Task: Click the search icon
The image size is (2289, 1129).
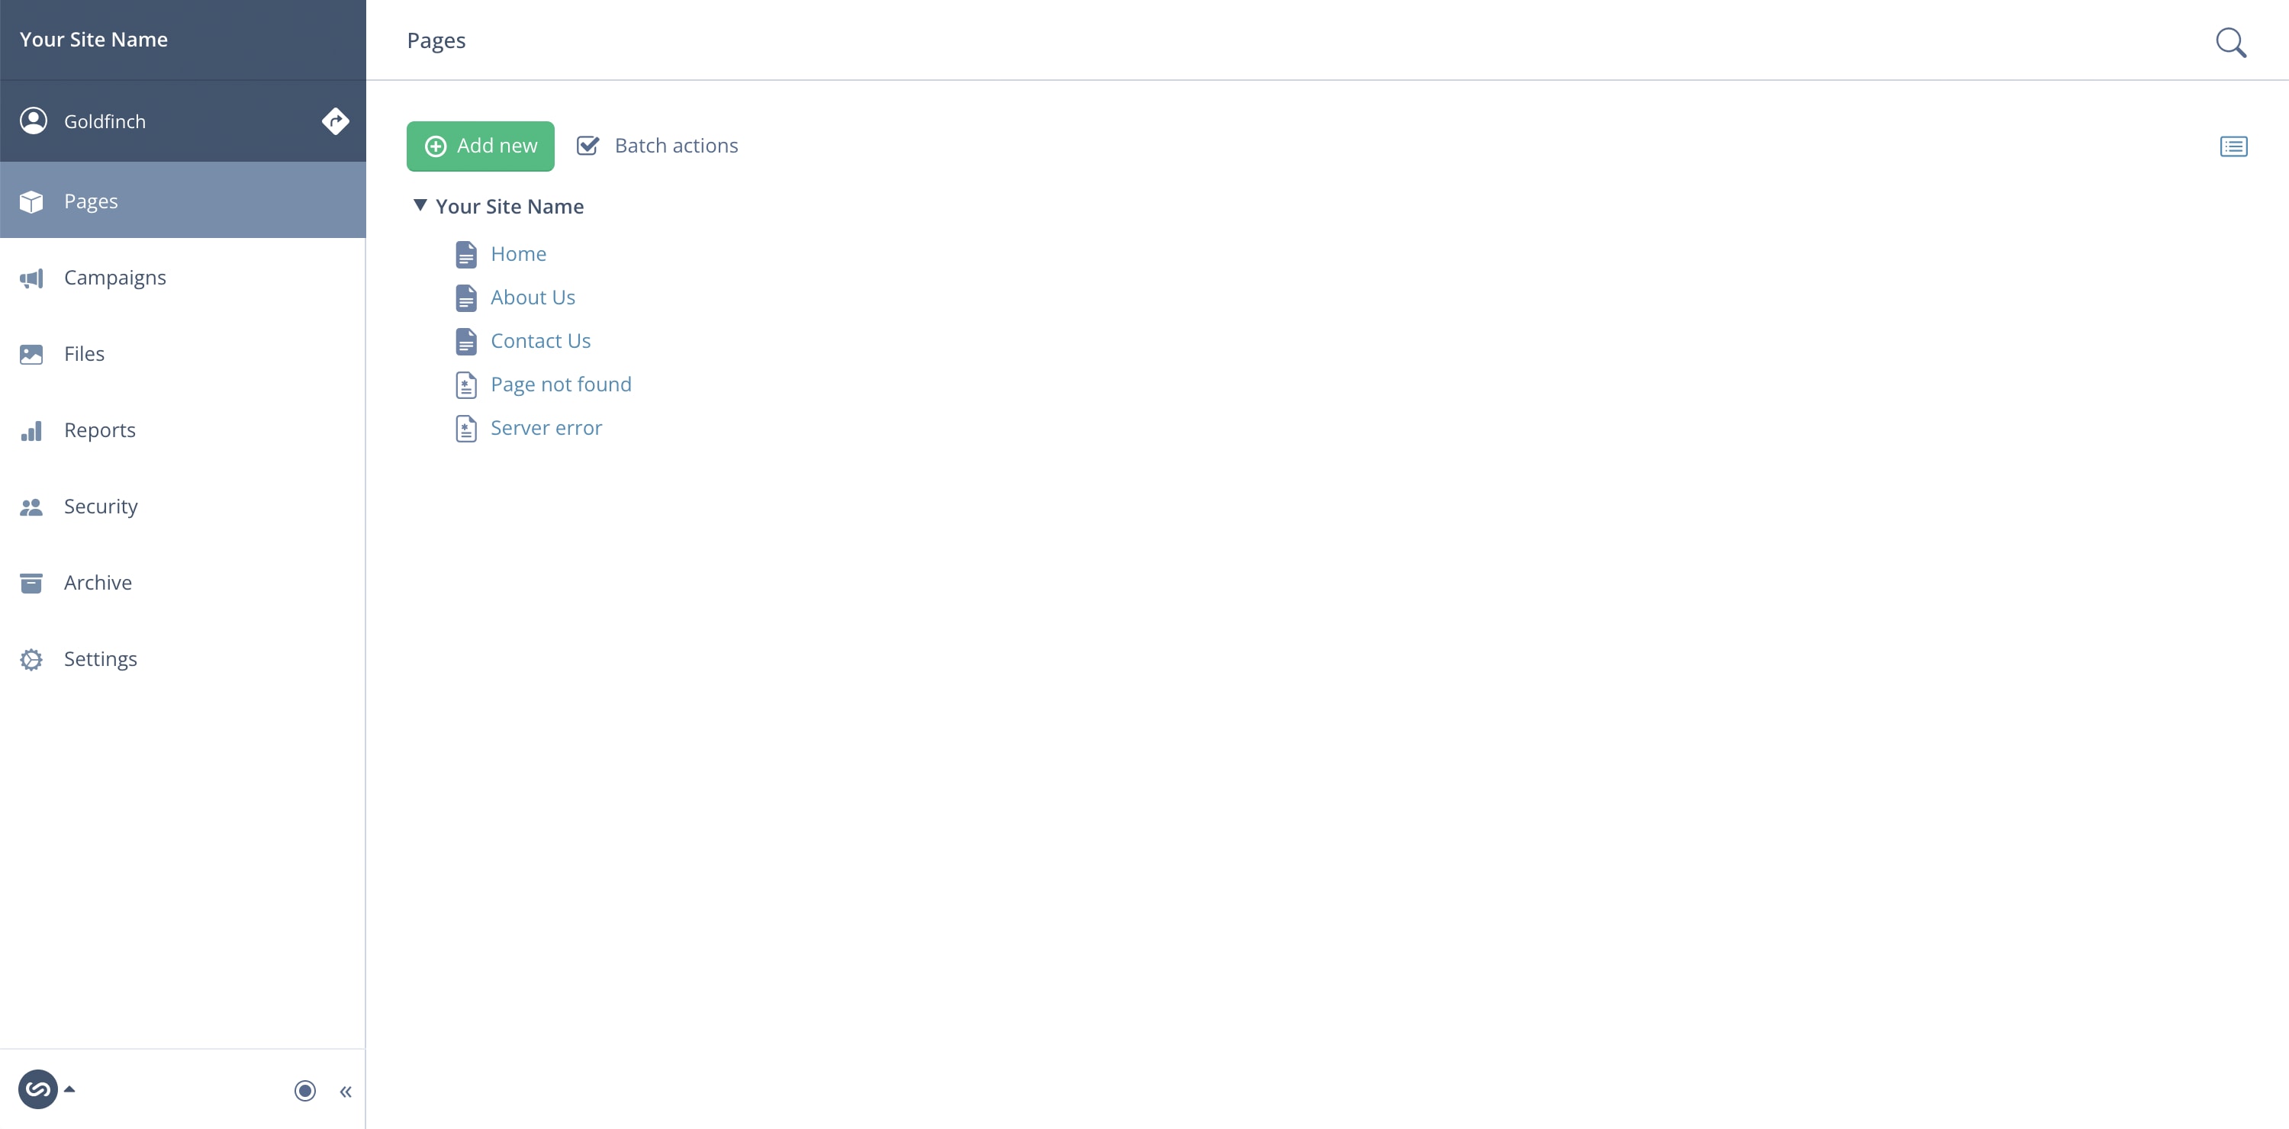Action: click(2232, 41)
